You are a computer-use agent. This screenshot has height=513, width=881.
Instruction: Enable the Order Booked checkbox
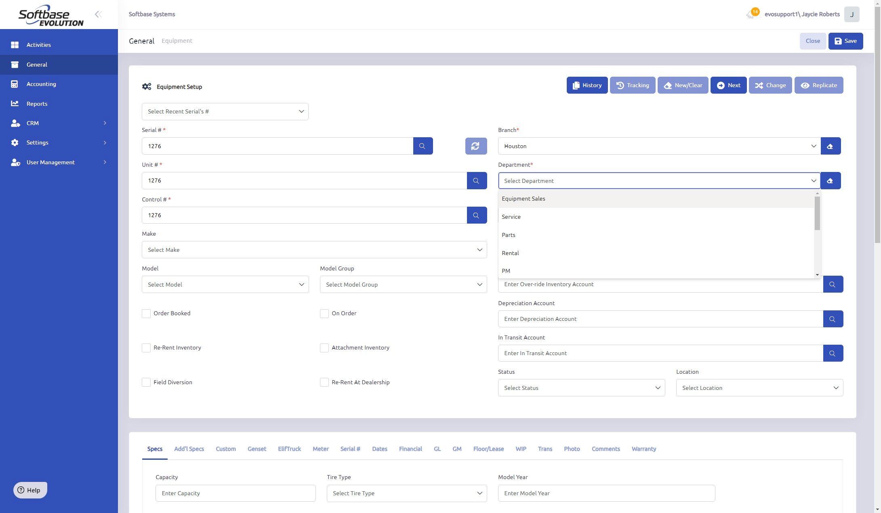[146, 314]
